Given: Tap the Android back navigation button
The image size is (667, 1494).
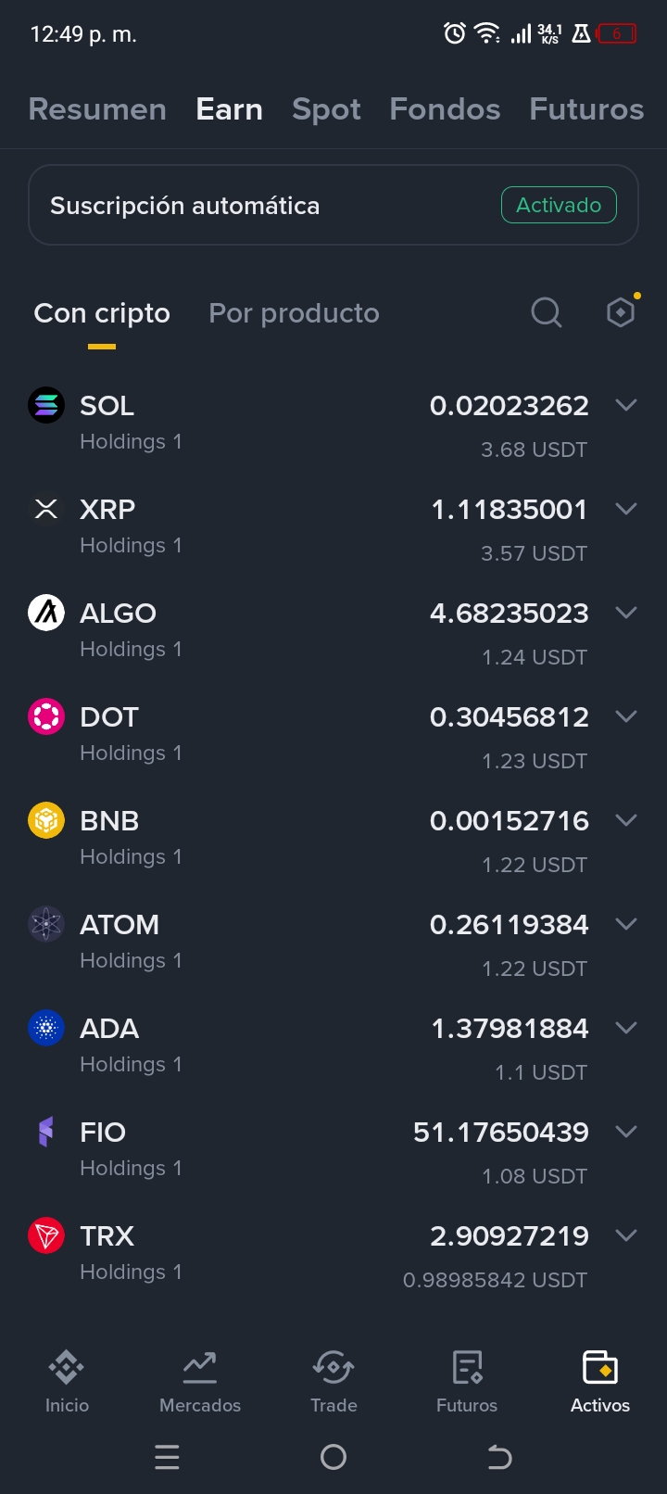Looking at the screenshot, I should 499,1457.
